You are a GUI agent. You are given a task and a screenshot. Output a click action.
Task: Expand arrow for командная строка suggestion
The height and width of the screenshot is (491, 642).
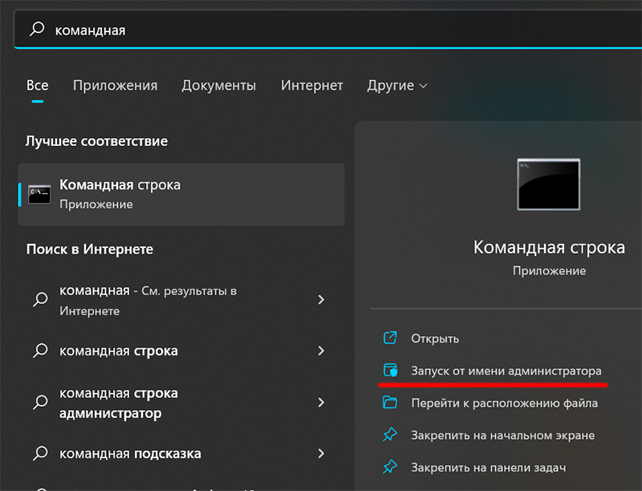[321, 351]
